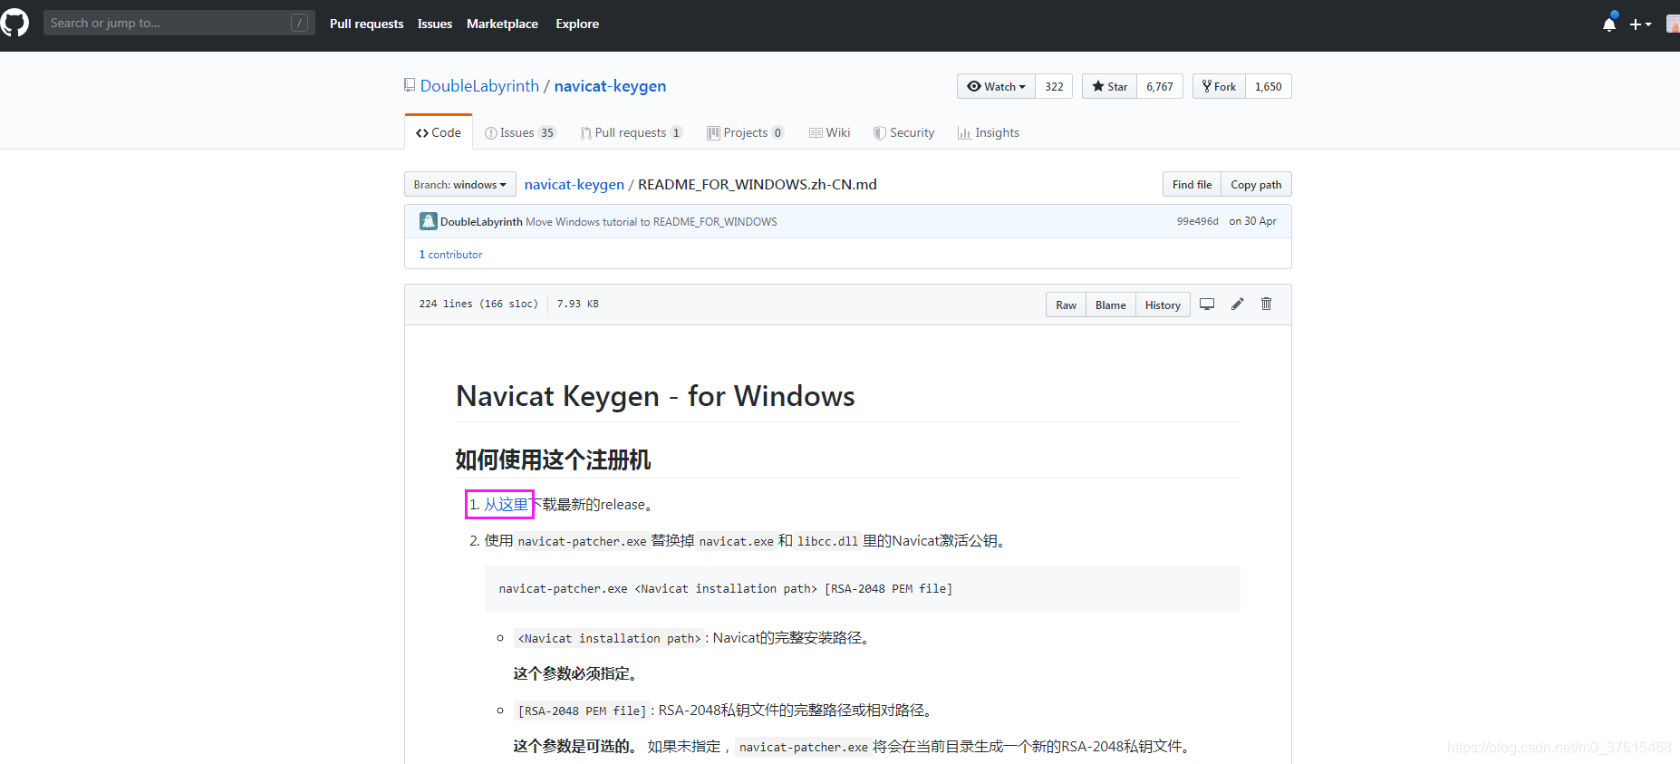Image resolution: width=1680 pixels, height=764 pixels.
Task: Click the Copy path button
Action: pos(1256,184)
